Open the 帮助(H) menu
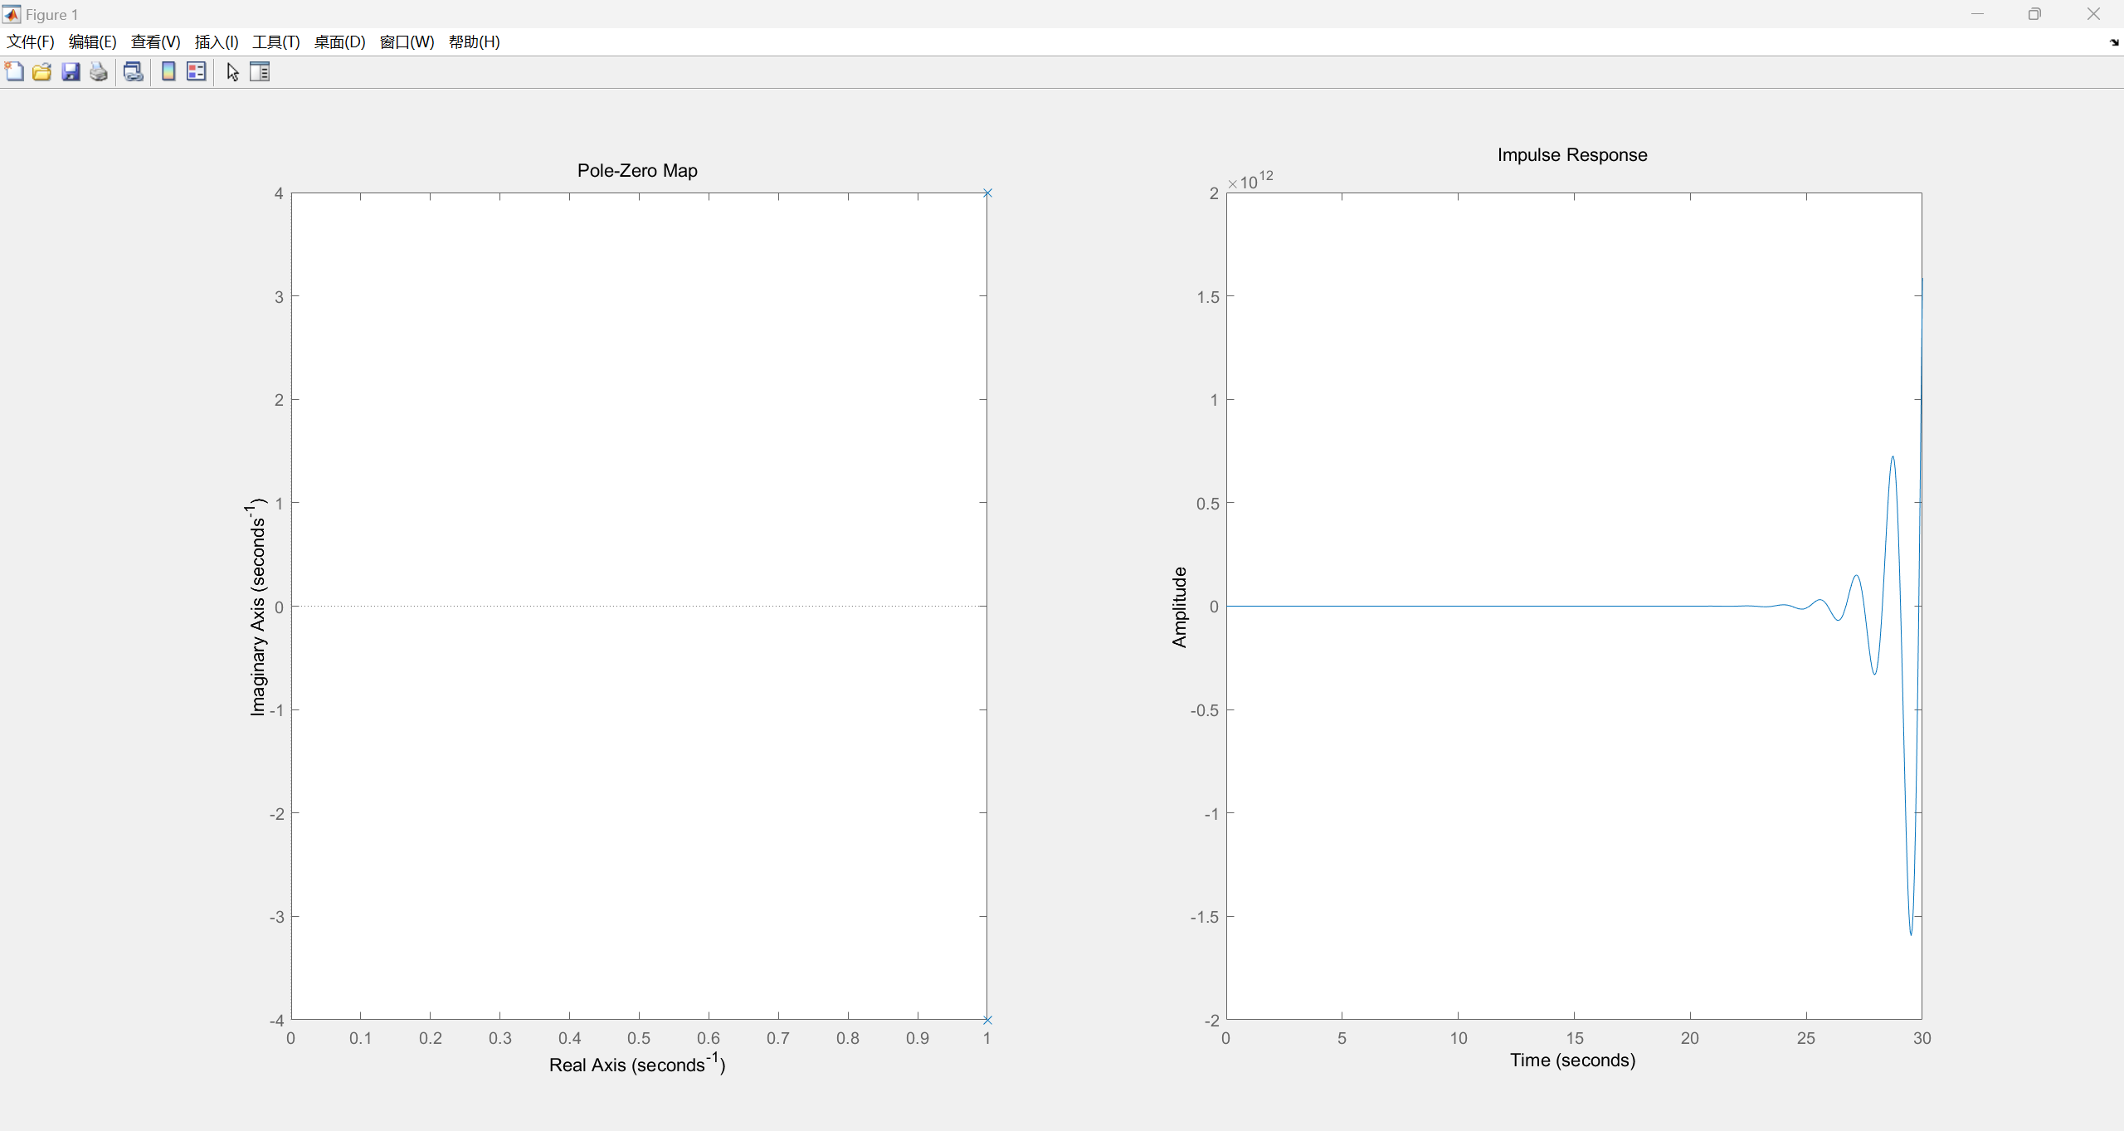 click(x=474, y=42)
